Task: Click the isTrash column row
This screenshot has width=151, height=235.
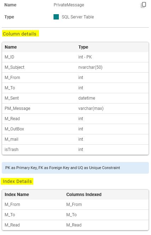Action: click(x=75, y=150)
